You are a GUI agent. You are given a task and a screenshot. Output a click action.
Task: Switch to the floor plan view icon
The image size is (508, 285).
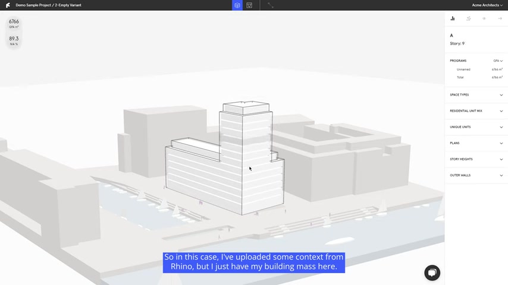click(x=249, y=5)
